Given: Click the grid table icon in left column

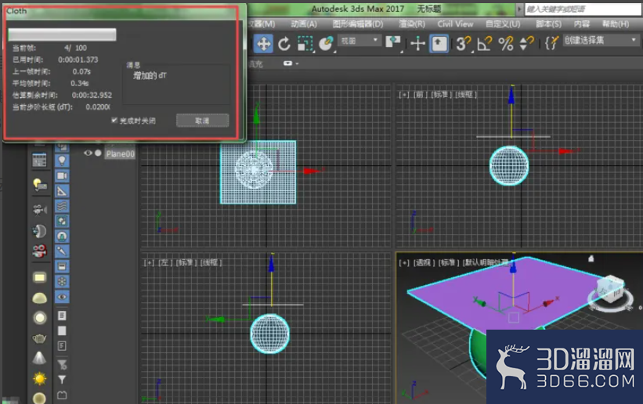Looking at the screenshot, I should click(x=39, y=161).
